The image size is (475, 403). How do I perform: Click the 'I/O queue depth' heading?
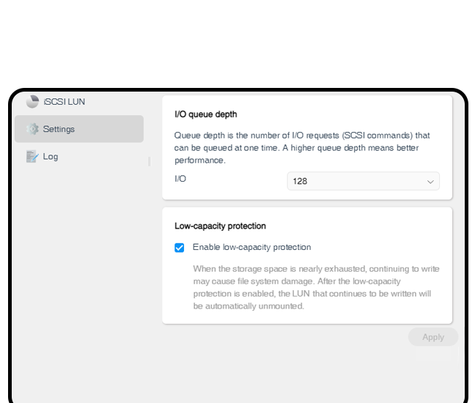point(205,114)
